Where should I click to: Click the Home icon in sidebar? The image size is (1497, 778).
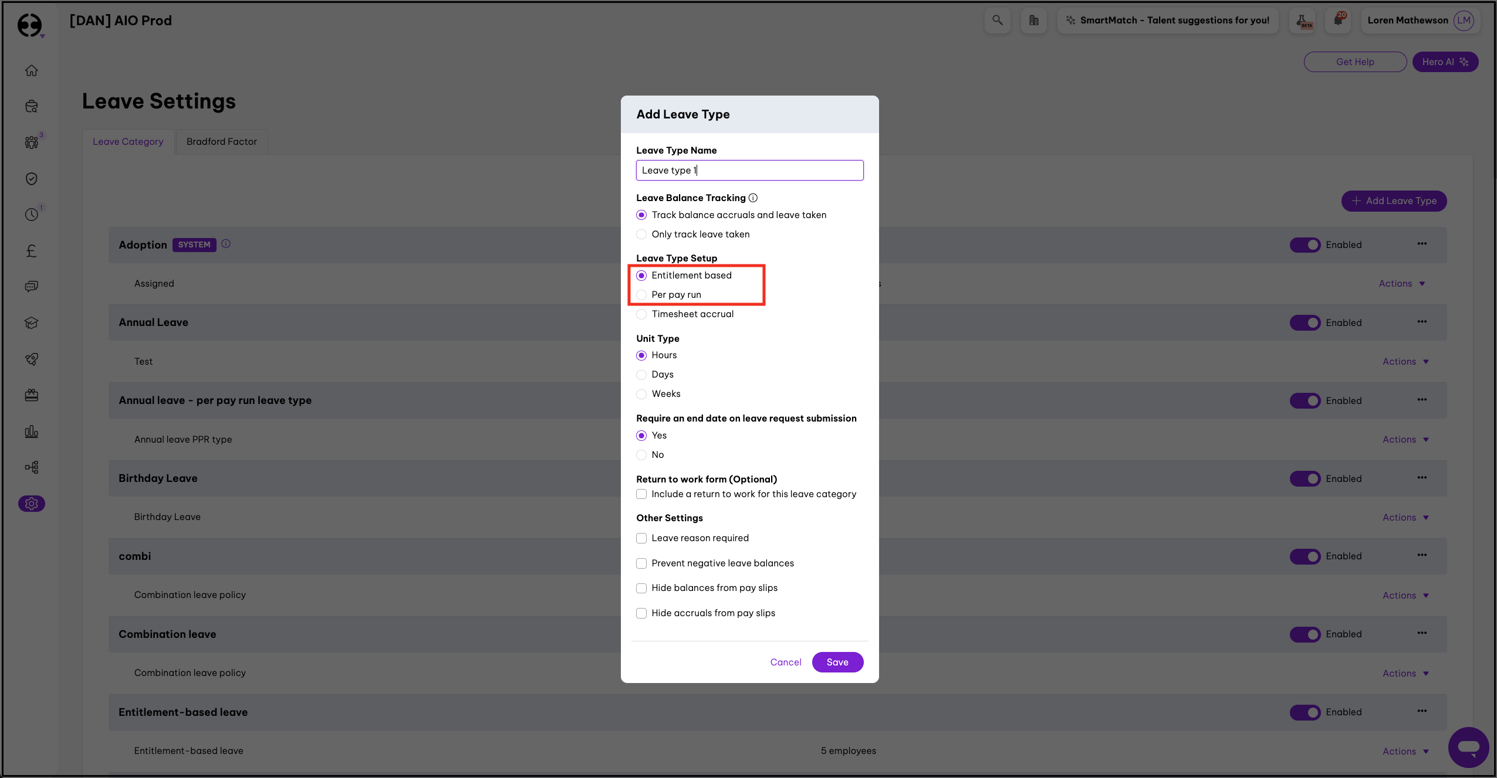(x=32, y=70)
